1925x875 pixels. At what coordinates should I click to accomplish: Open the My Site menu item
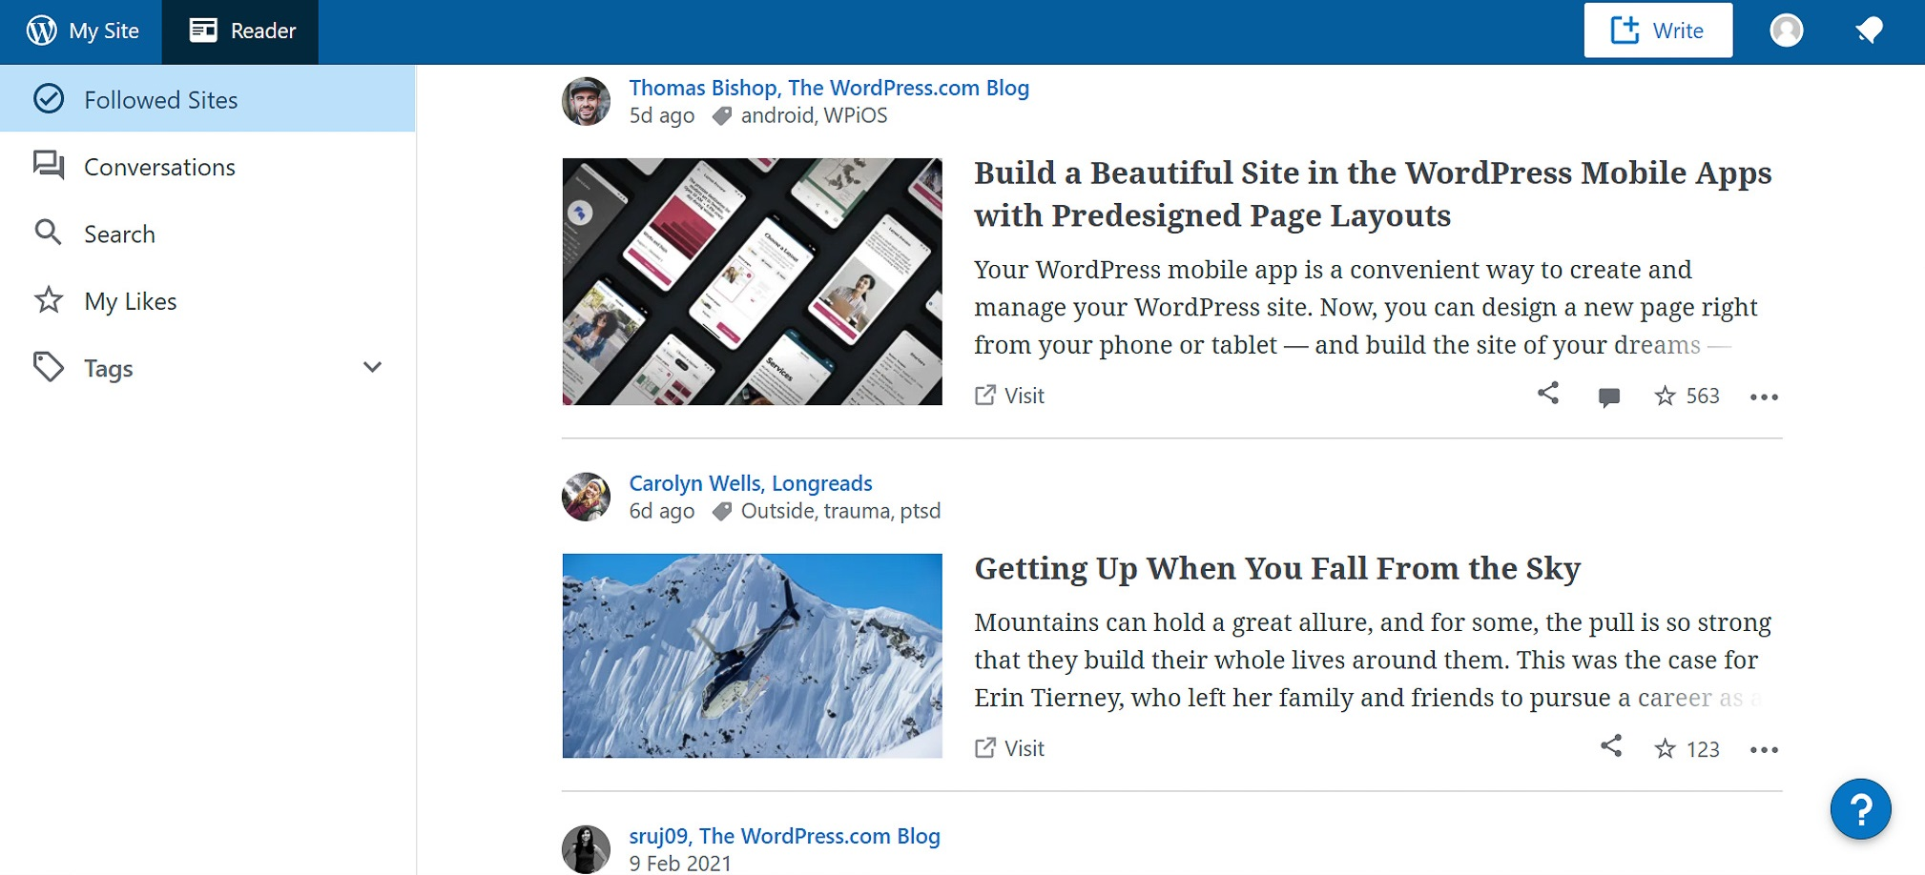click(102, 30)
